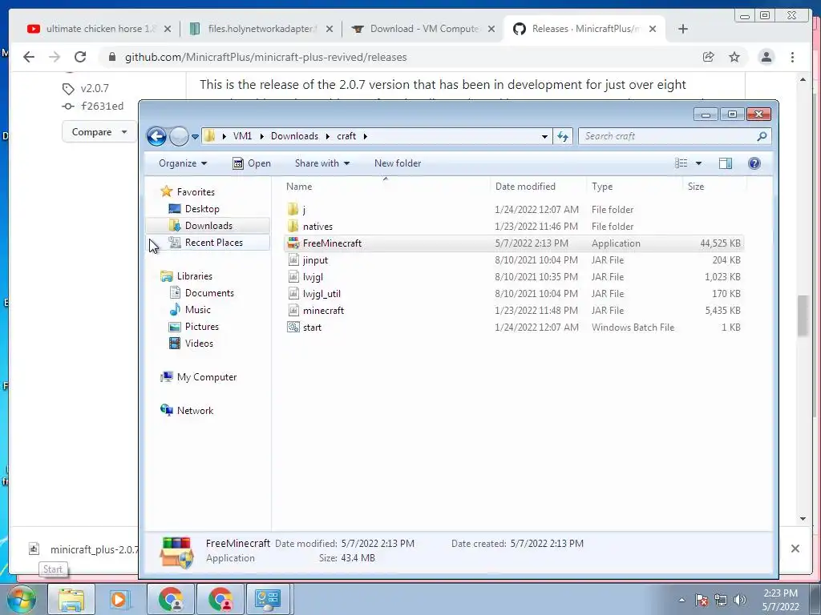Expand arrow after craft in breadcrumb
Viewport: 821px width, 615px height.
[x=365, y=136]
